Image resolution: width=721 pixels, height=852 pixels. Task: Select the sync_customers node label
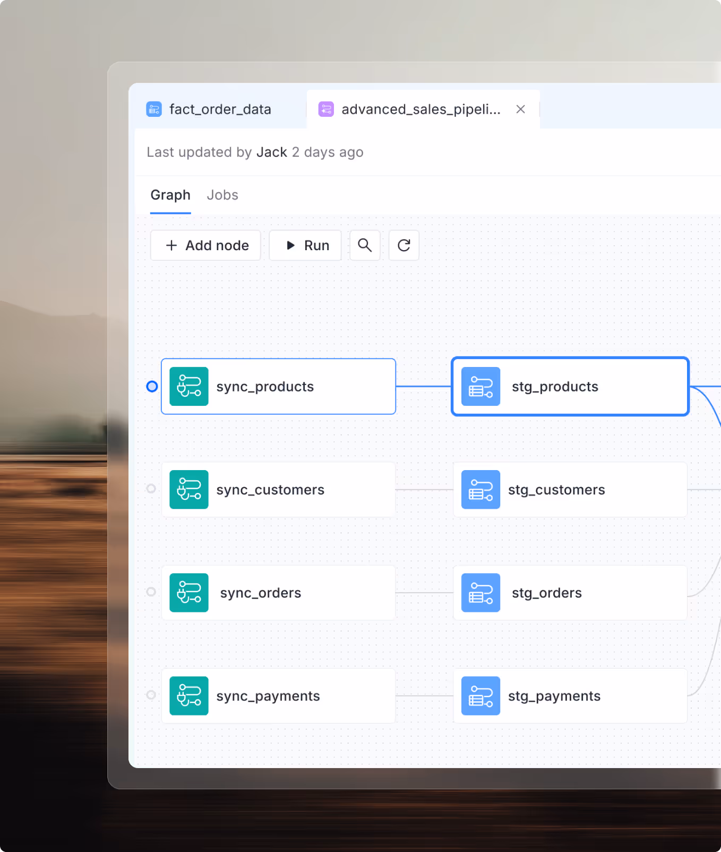click(x=270, y=490)
